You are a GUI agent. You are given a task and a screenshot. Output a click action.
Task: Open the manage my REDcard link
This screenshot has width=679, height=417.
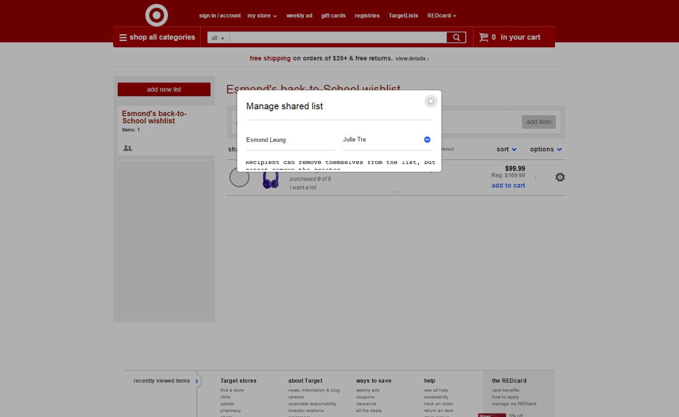click(514, 404)
